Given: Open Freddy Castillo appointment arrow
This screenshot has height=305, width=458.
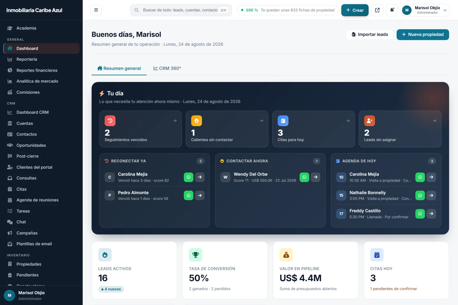Looking at the screenshot, I should [431, 214].
